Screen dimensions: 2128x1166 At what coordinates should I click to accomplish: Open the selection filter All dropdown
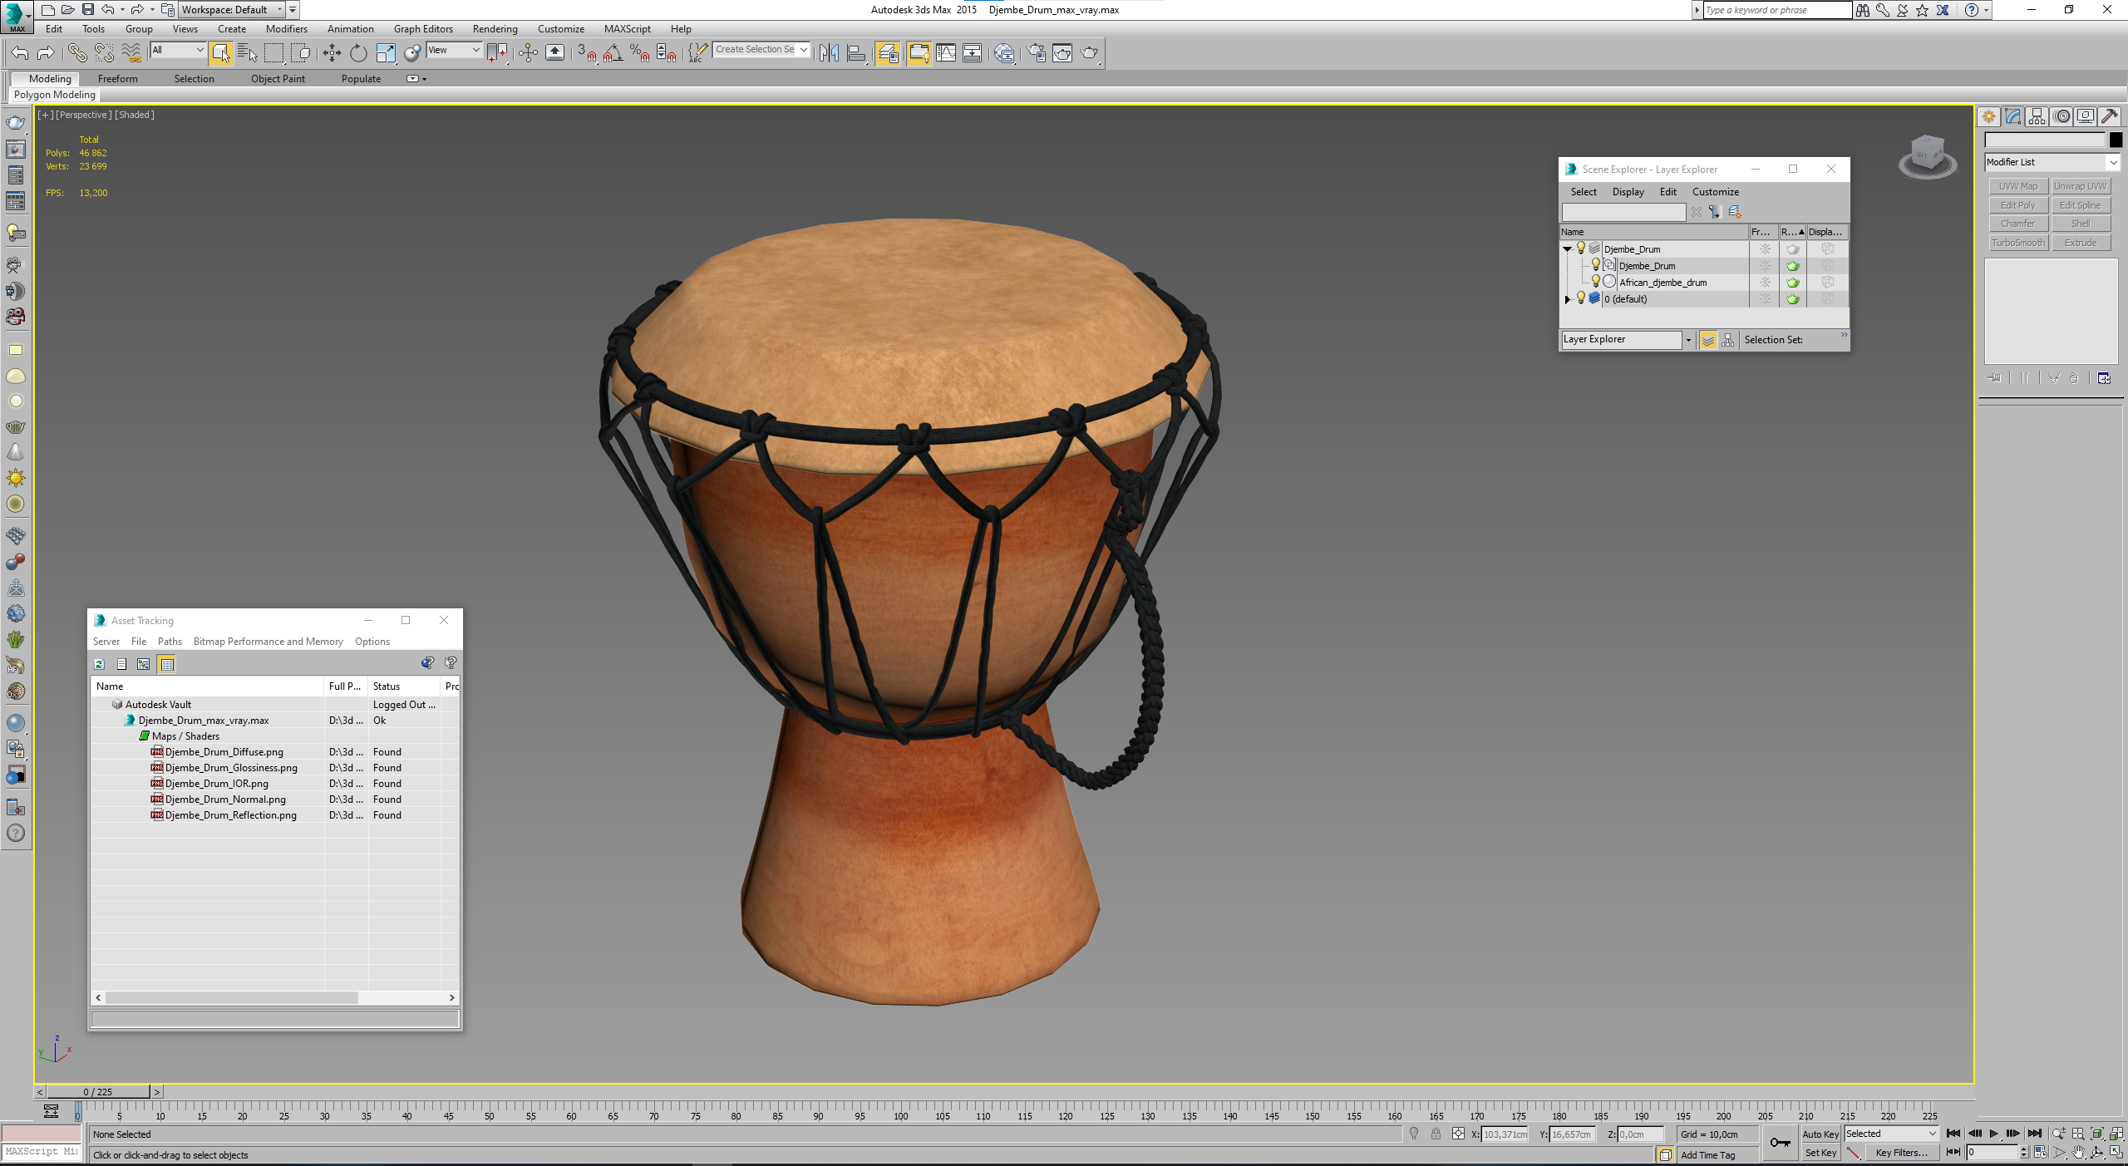click(x=178, y=50)
